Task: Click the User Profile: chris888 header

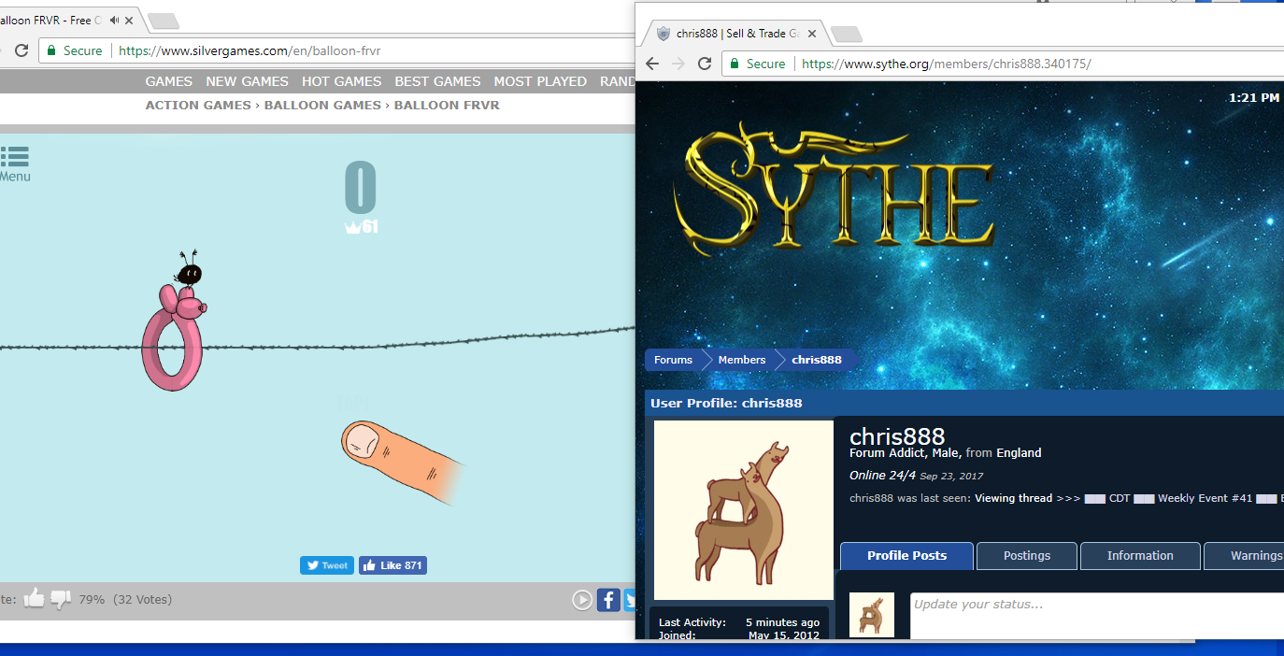Action: 726,404
